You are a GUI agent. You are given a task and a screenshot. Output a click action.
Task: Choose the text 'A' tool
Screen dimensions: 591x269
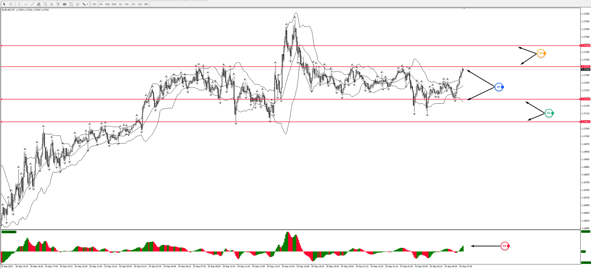click(52, 4)
